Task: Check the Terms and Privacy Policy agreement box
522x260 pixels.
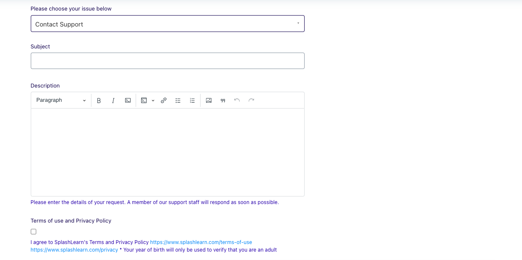Action: [33, 231]
